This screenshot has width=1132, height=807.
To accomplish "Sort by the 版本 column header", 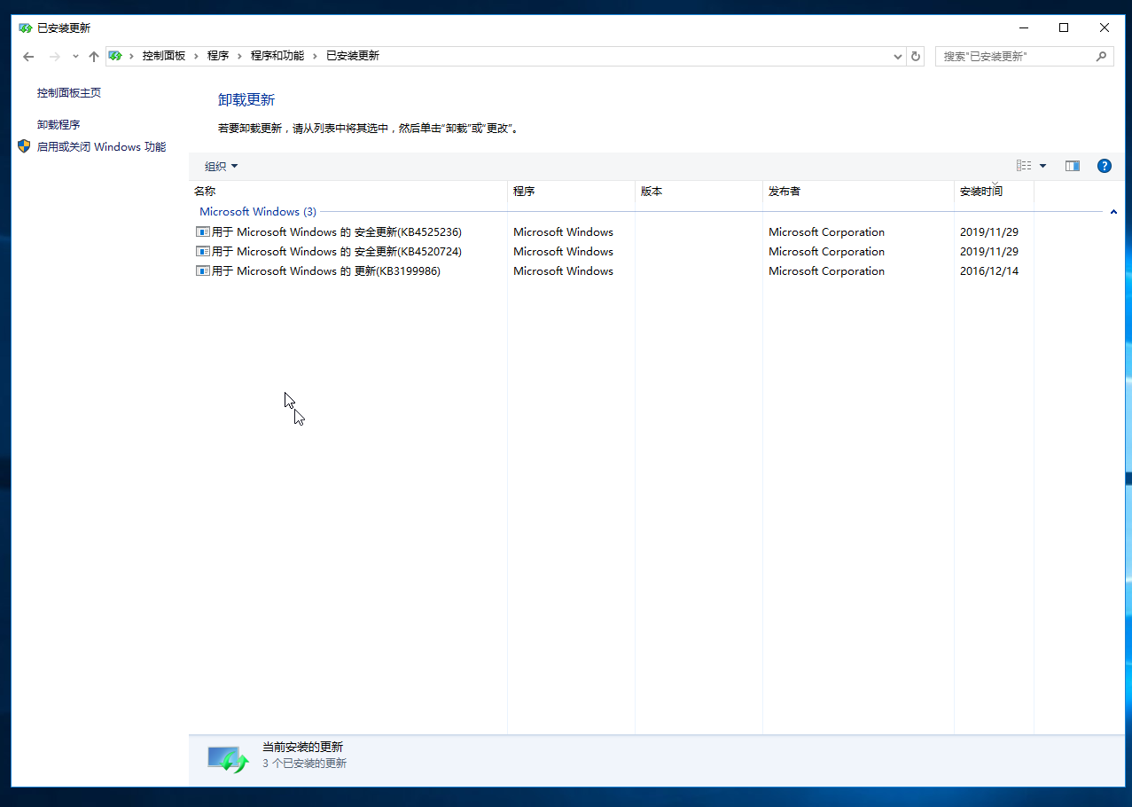I will 699,191.
